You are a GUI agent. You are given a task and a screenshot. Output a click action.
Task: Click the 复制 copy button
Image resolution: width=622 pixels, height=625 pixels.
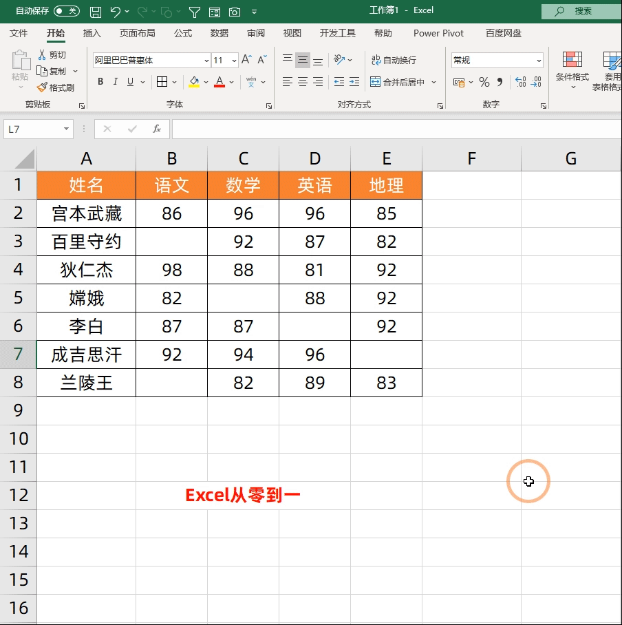[x=52, y=72]
